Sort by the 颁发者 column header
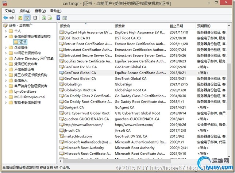 point(140,26)
